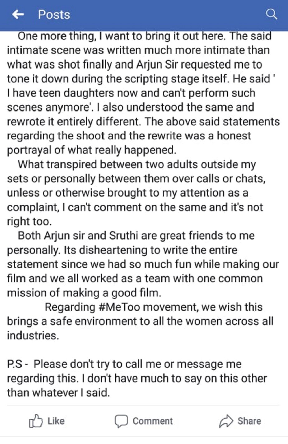Tap the back arrow in header
Viewport: 288px width, 444px height.
click(18, 14)
